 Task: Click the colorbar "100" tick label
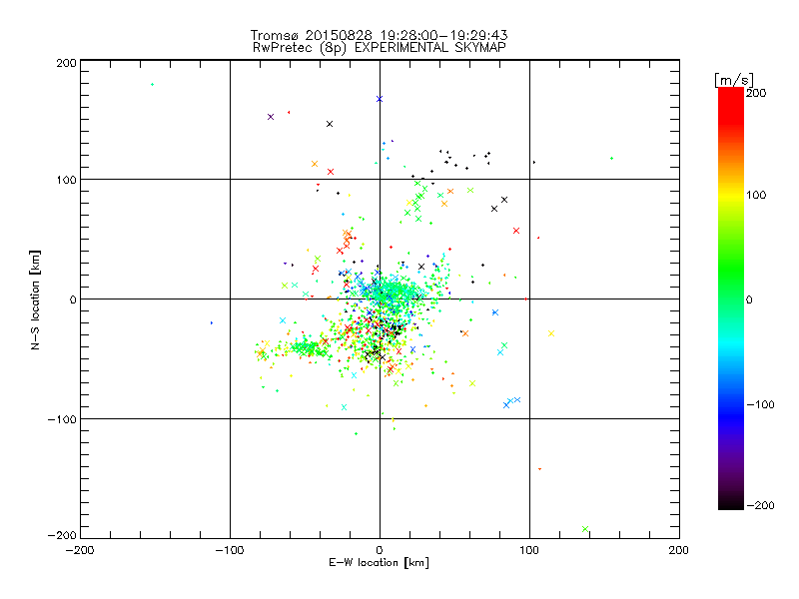756,195
